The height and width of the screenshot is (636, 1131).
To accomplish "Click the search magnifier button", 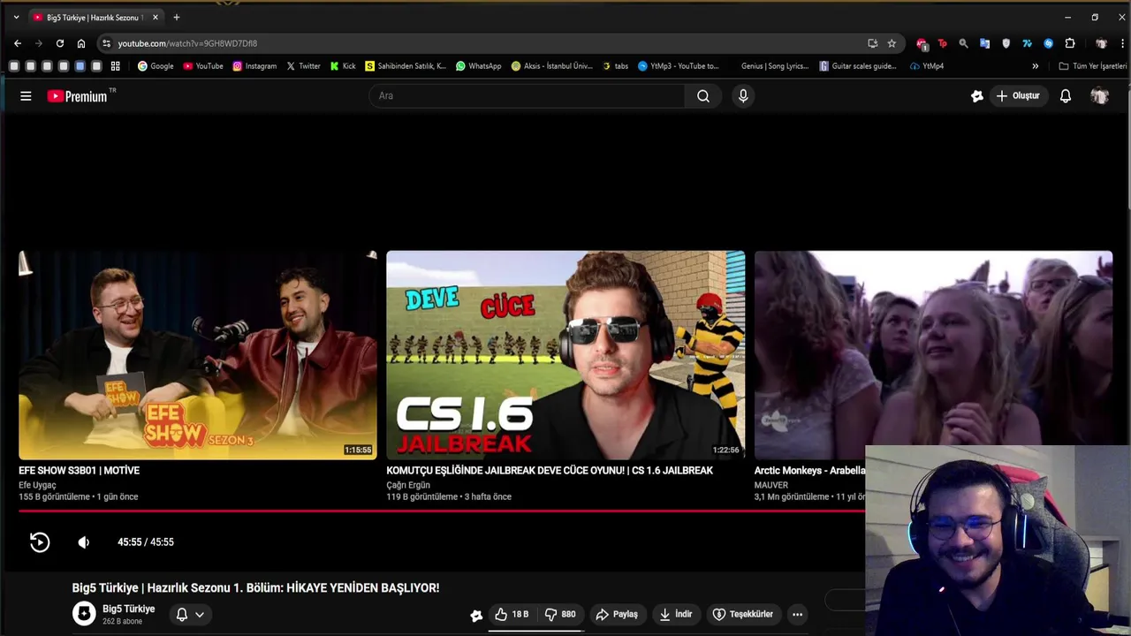I will click(703, 95).
